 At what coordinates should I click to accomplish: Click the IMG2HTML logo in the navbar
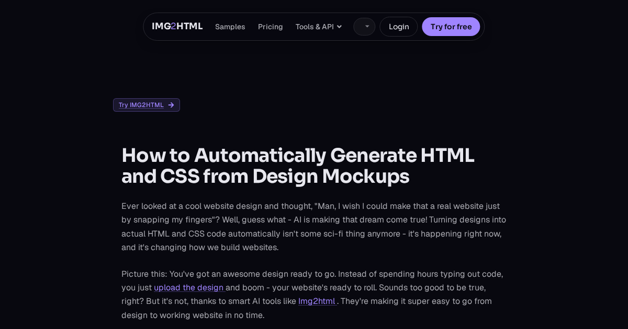pyautogui.click(x=177, y=26)
